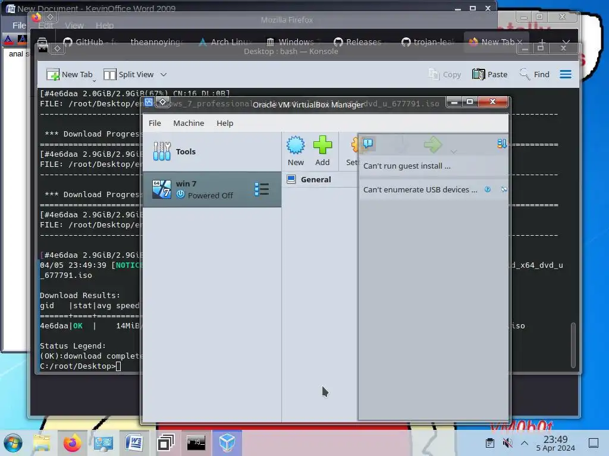The width and height of the screenshot is (609, 456).
Task: Open the File menu in KevinOffice Word
Action: pyautogui.click(x=19, y=26)
